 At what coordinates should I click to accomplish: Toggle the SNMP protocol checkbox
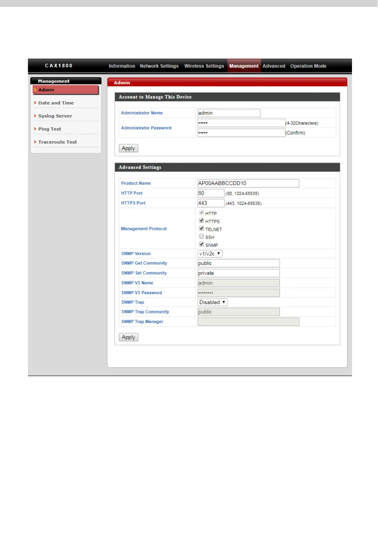coord(202,244)
